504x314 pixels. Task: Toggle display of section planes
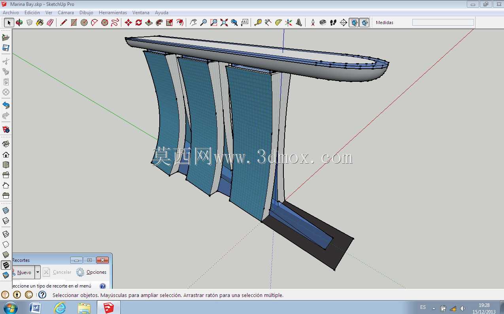(354, 23)
